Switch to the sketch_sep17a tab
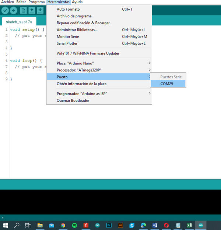The image size is (221, 230). [x=19, y=22]
